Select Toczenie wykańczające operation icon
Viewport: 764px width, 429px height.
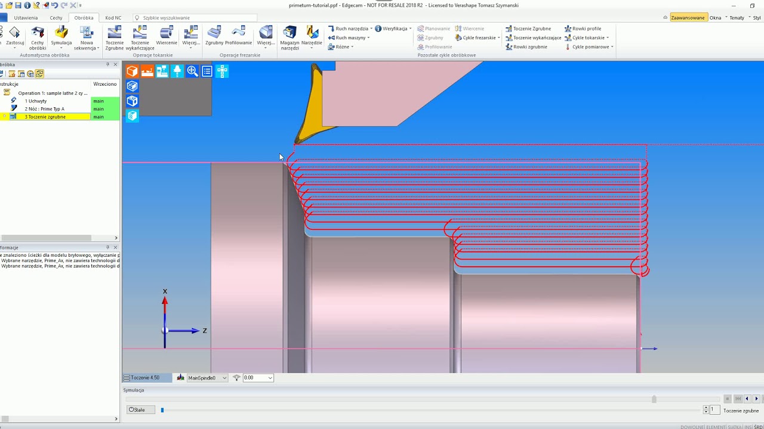pyautogui.click(x=140, y=38)
